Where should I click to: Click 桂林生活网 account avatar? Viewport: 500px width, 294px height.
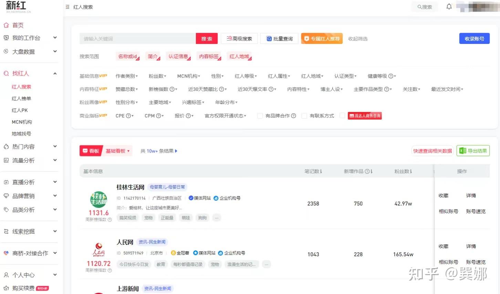tap(98, 199)
